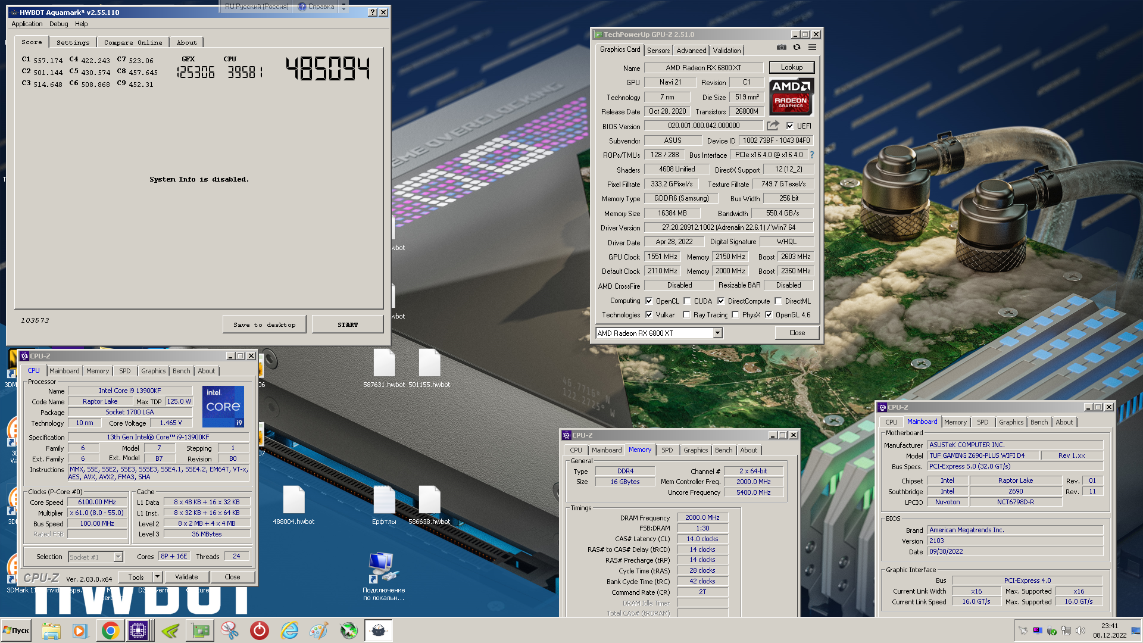Click the AMD Radeon Graphics logo

tap(791, 96)
